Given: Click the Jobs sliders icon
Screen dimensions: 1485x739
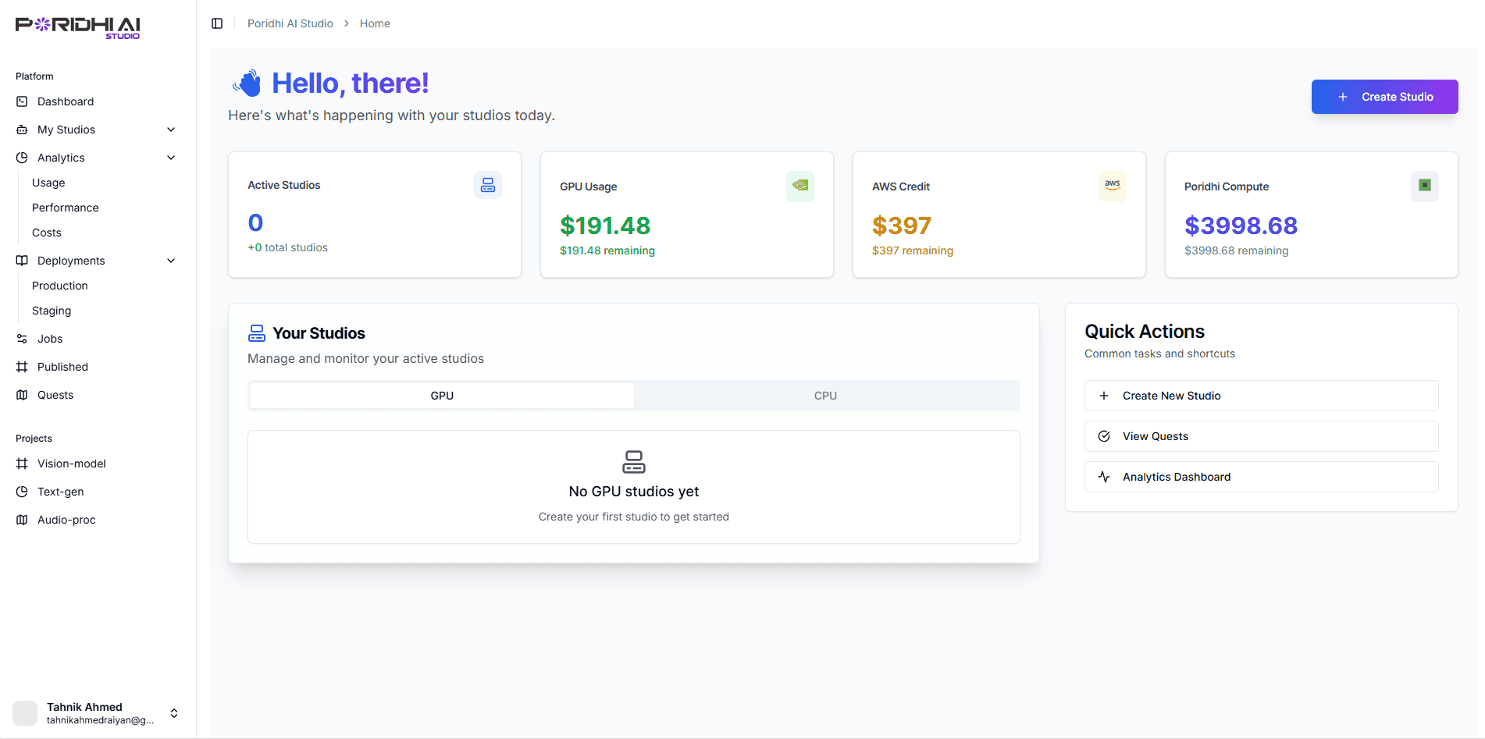Looking at the screenshot, I should pos(22,339).
